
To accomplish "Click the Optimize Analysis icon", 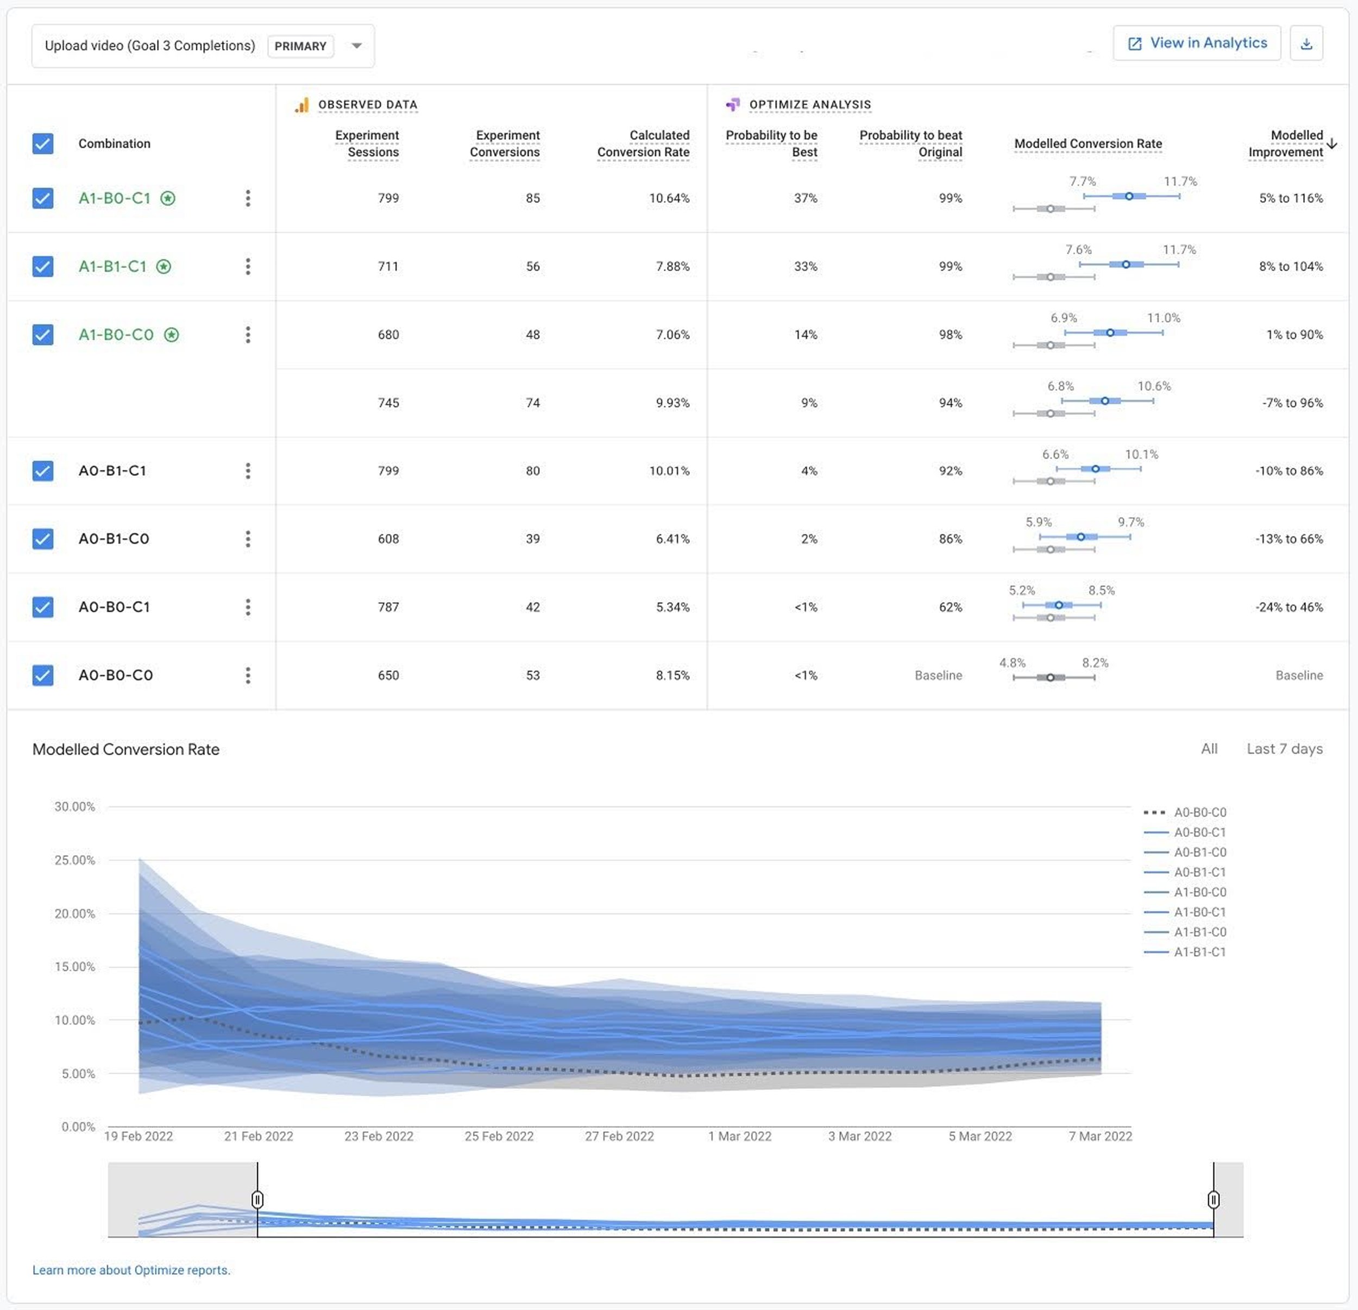I will pyautogui.click(x=733, y=104).
